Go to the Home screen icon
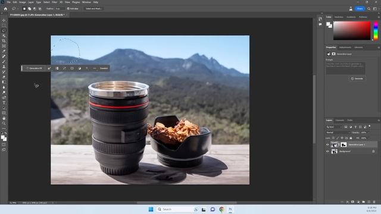The height and width of the screenshot is (214, 381). pyautogui.click(x=5, y=8)
